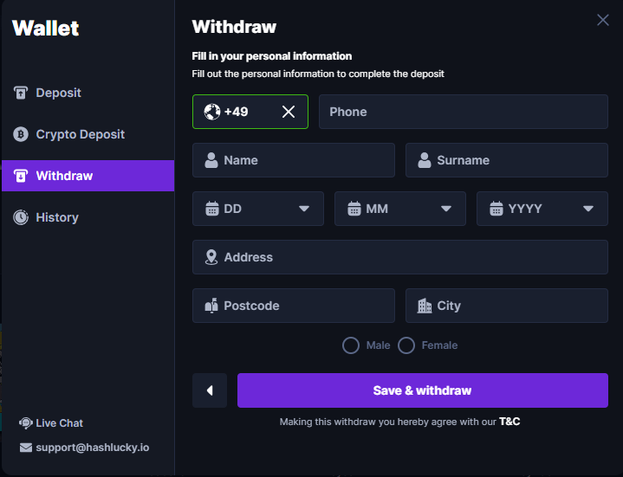Expand the MM month dropdown
Screen dimensions: 623x477
(x=400, y=209)
